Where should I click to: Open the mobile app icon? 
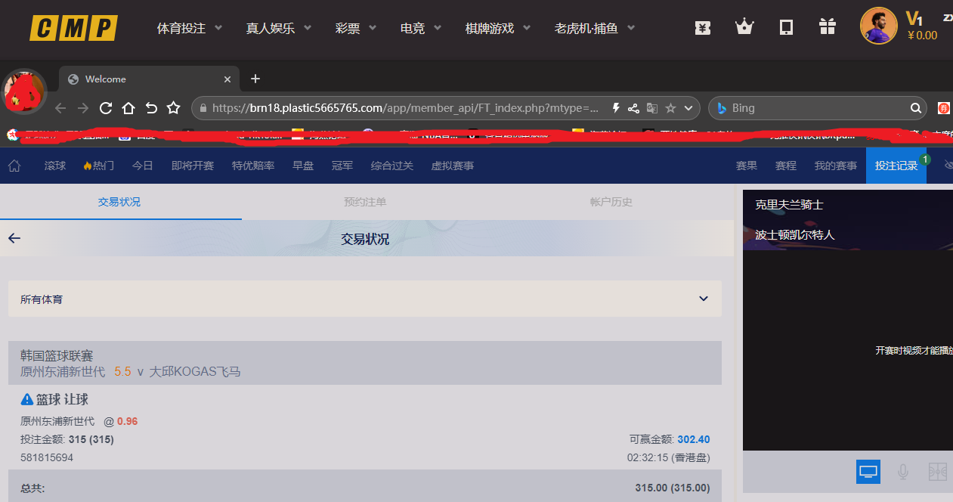tap(786, 26)
